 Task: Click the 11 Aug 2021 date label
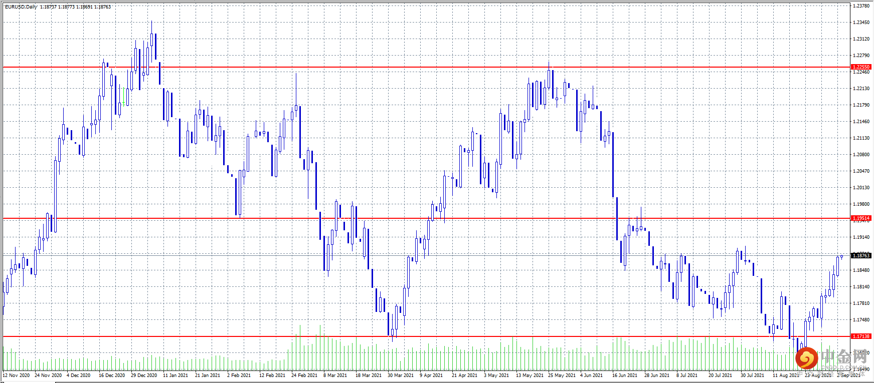[x=786, y=375]
